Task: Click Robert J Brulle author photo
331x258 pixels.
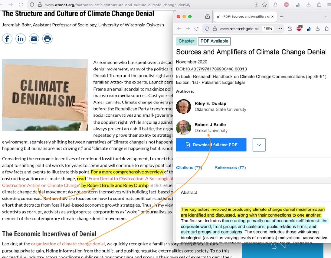Action: (x=184, y=128)
